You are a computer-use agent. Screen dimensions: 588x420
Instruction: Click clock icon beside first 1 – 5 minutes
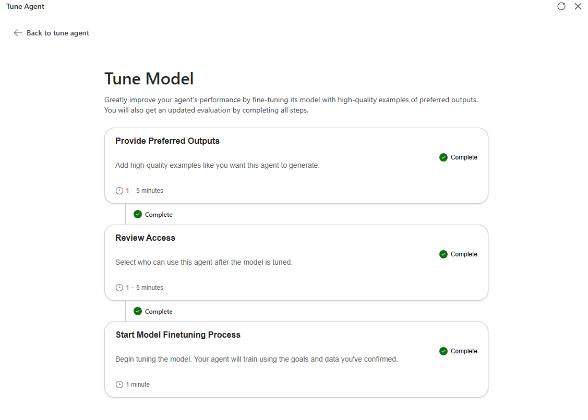(x=119, y=191)
